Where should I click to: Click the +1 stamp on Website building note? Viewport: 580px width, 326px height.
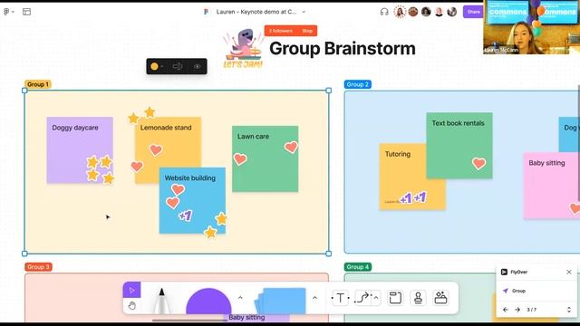click(185, 216)
